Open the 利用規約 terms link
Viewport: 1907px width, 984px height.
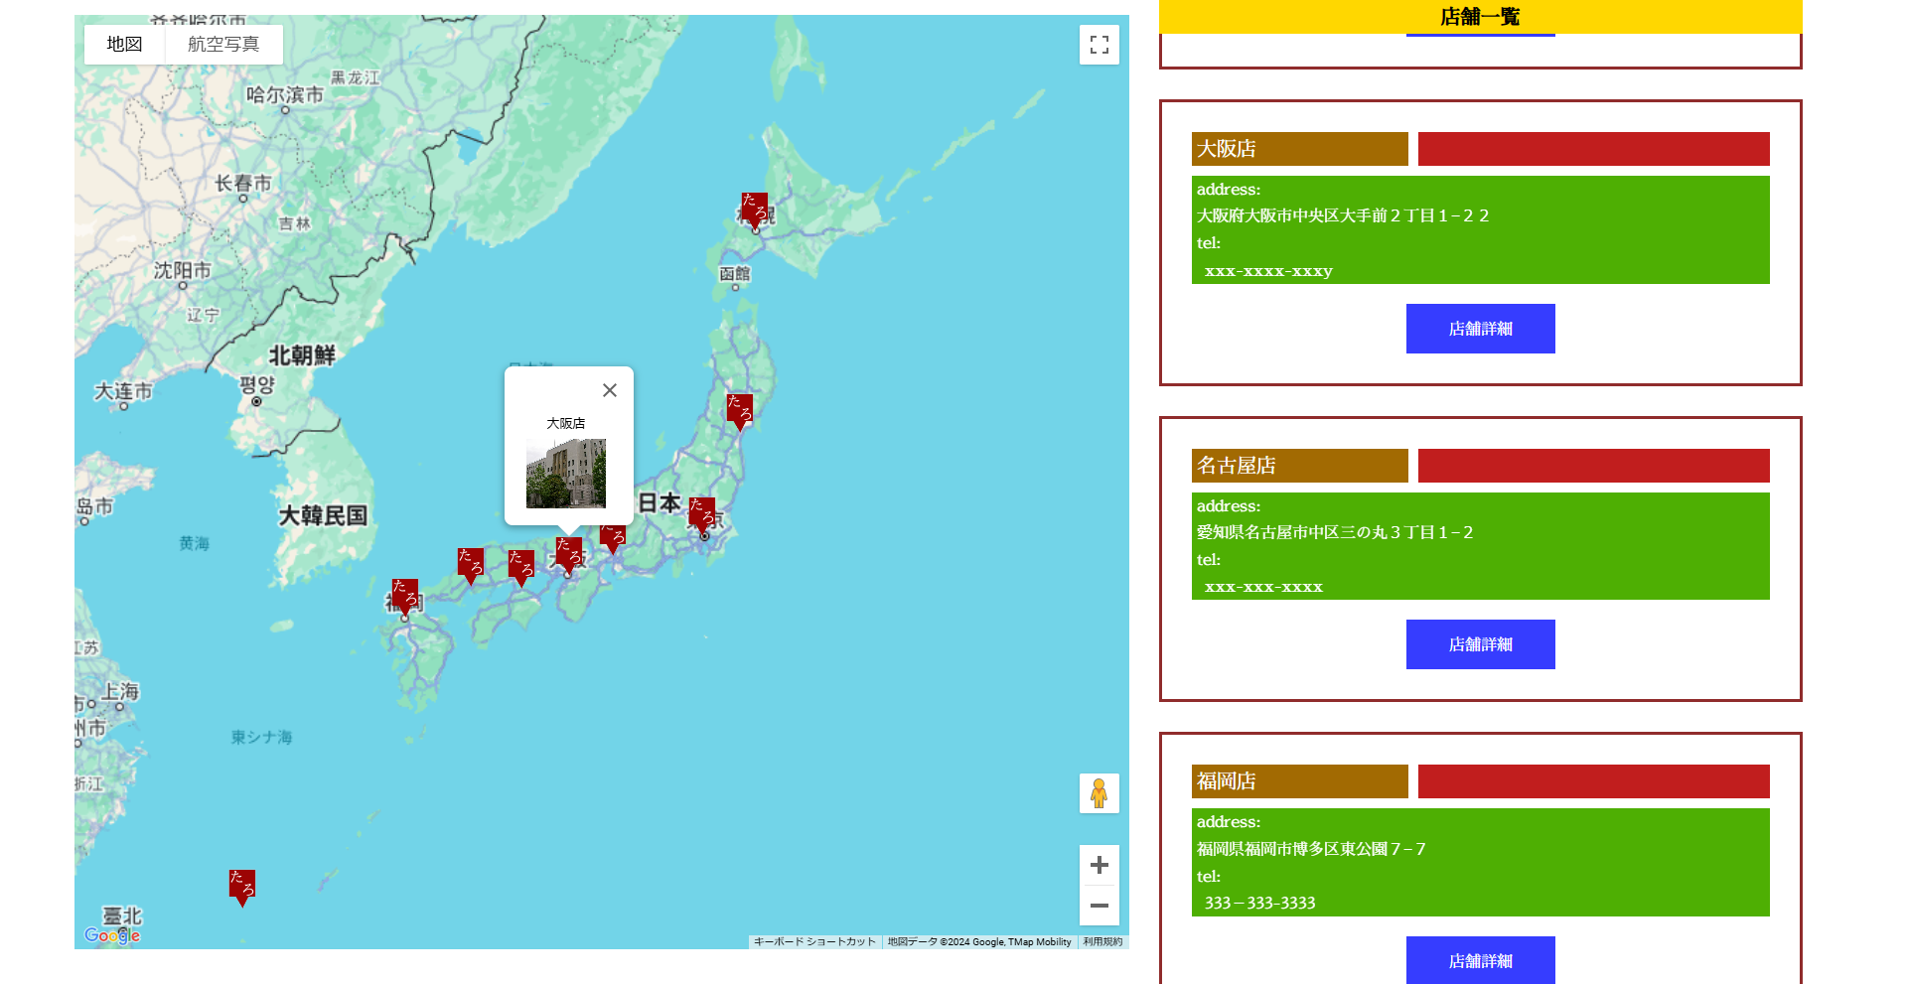(x=1102, y=942)
